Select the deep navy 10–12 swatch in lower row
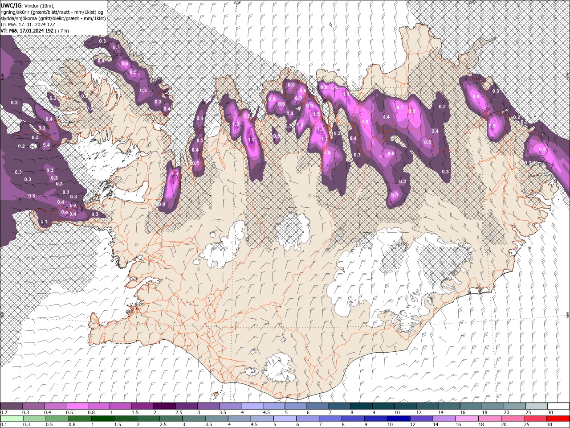Image resolution: width=570 pixels, height=428 pixels. (399, 419)
